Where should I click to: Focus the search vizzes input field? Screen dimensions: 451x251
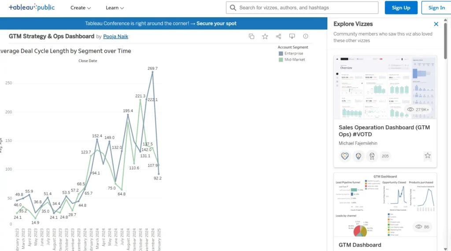pos(302,8)
